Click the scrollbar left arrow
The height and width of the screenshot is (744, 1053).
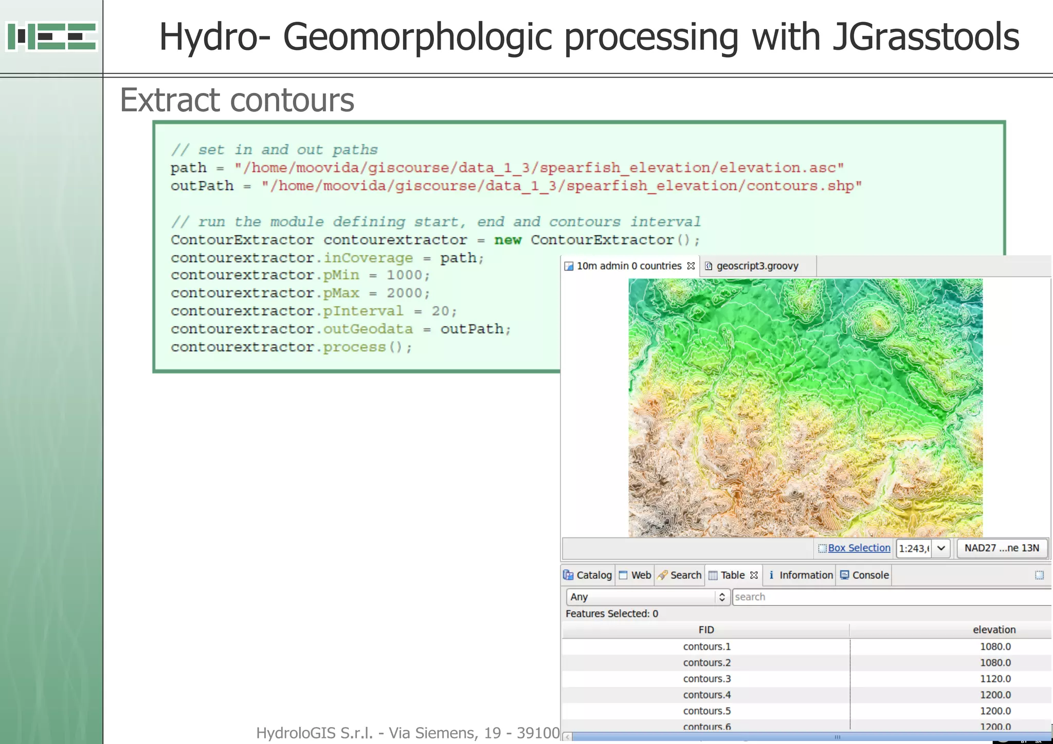pyautogui.click(x=567, y=737)
